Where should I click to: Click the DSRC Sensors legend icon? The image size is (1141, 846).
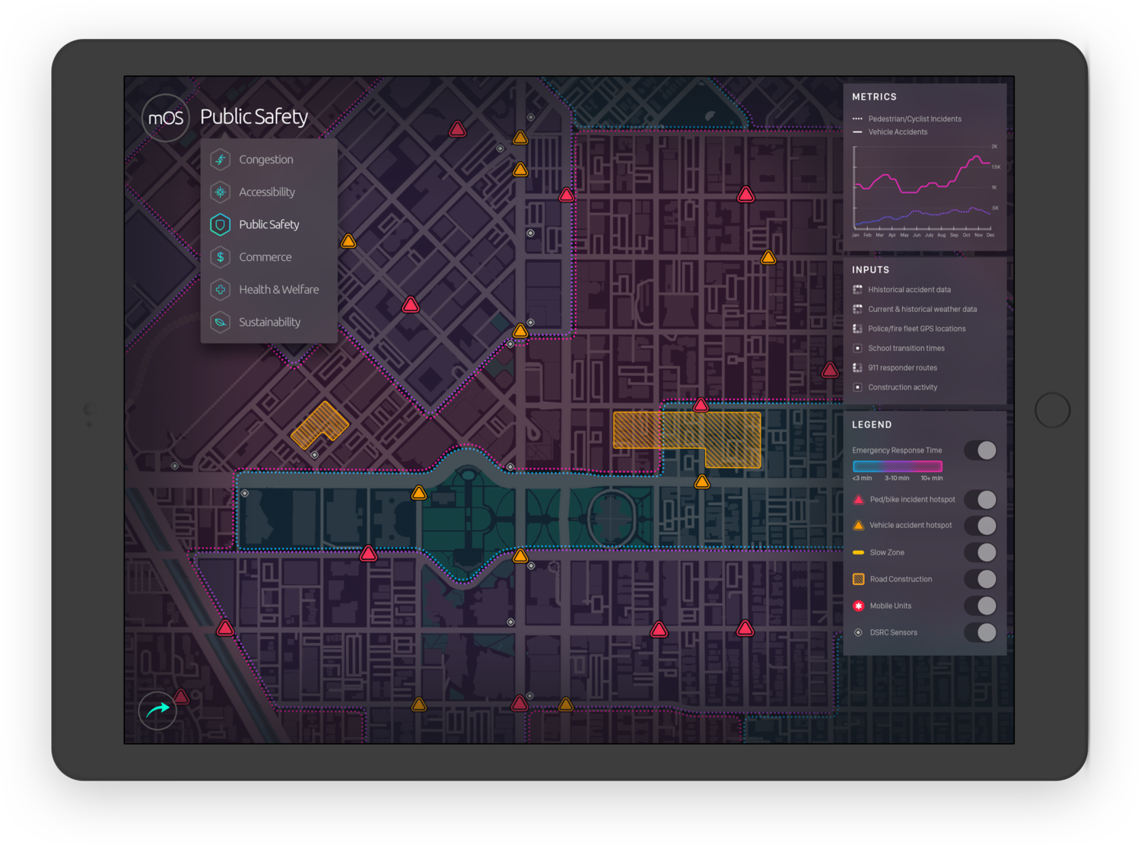858,633
